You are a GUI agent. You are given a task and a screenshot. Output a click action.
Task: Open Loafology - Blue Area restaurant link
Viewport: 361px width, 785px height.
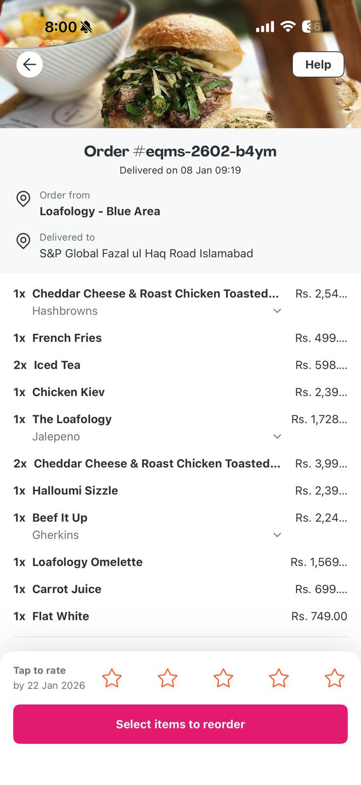coord(100,211)
